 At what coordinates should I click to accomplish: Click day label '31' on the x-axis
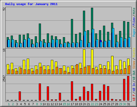128,104
